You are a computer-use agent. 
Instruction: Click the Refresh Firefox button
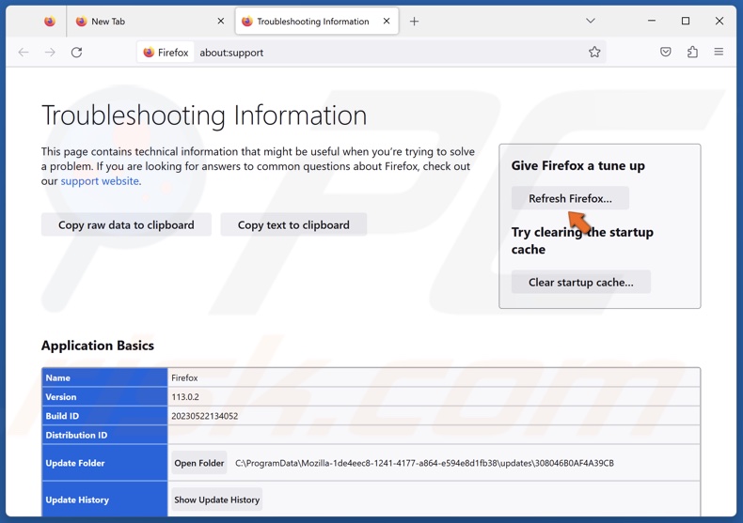click(570, 199)
